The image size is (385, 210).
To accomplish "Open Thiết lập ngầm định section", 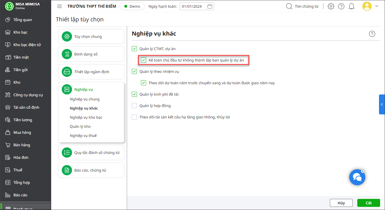I will pos(91,72).
